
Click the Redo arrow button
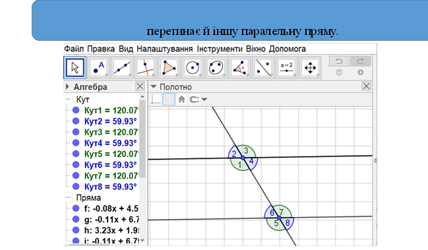pos(361,61)
